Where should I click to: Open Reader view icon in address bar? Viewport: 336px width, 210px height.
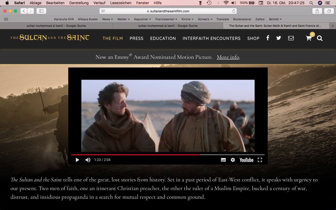(x=103, y=11)
